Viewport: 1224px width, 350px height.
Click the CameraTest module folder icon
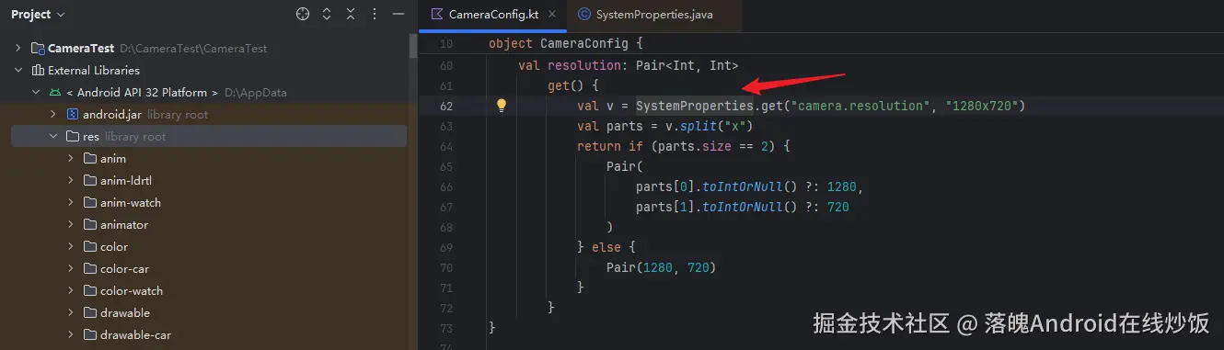point(38,48)
